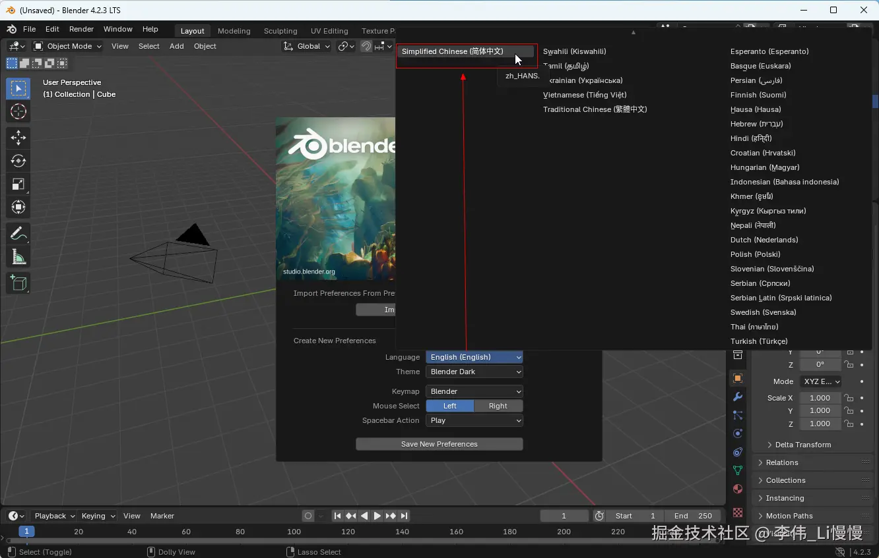The height and width of the screenshot is (558, 879).
Task: Open the green Object Data properties tab
Action: (x=738, y=470)
